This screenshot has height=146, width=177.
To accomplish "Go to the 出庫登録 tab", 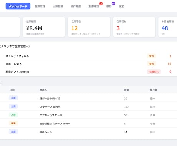I will tap(58, 7).
